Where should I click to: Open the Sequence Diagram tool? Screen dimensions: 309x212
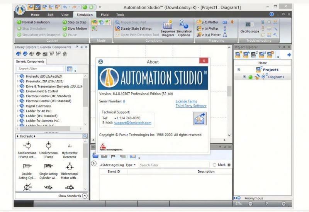point(167,29)
